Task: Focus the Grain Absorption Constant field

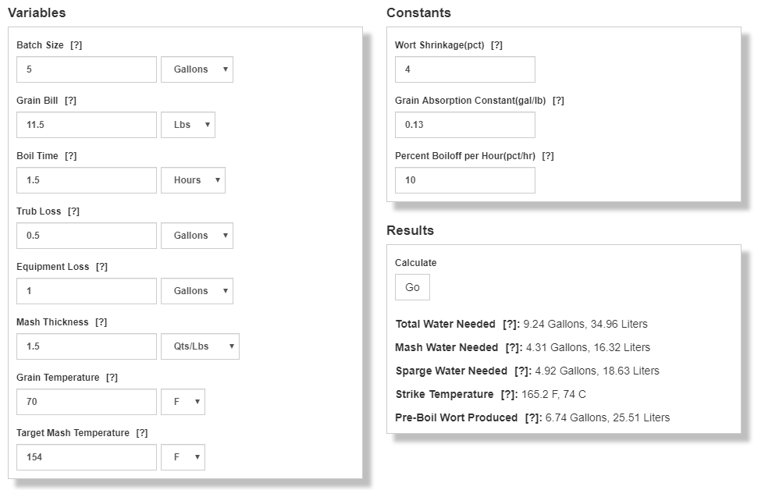Action: 464,125
